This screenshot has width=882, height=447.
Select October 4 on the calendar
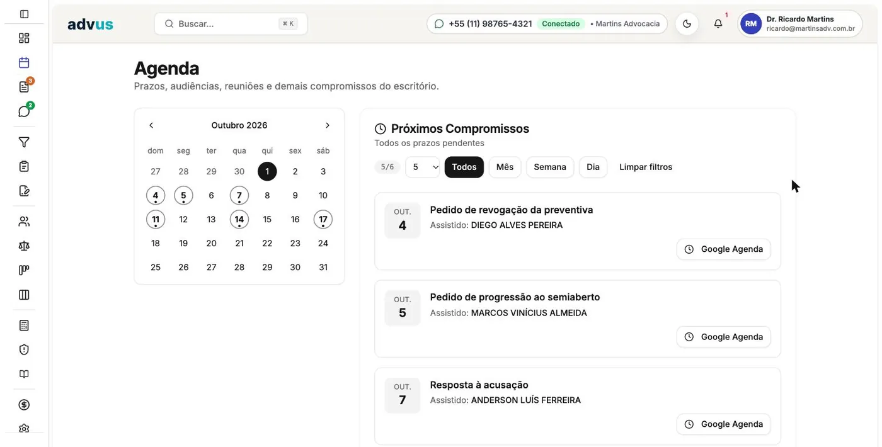(156, 195)
